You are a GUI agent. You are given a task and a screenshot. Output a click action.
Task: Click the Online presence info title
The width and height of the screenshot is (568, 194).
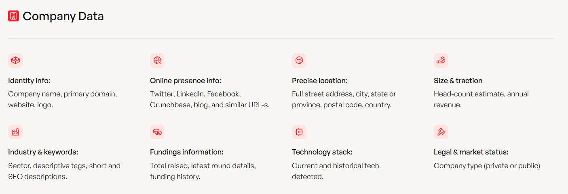[186, 81]
